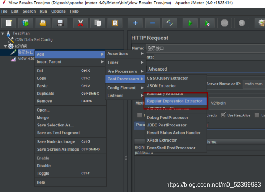
Task: Select Merge in context menu
Action: pyautogui.click(x=70, y=118)
